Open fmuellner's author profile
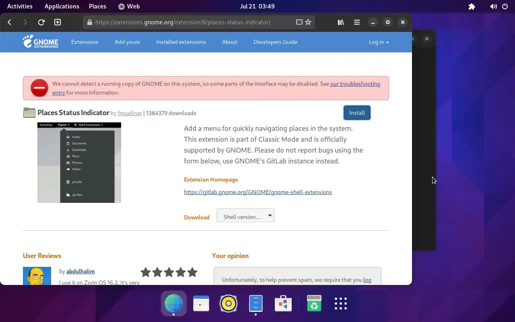This screenshot has width=515, height=322. [130, 113]
